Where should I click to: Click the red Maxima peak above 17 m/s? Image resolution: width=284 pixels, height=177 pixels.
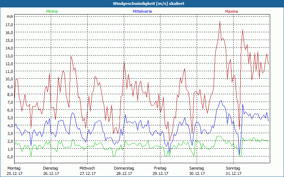pos(220,22)
